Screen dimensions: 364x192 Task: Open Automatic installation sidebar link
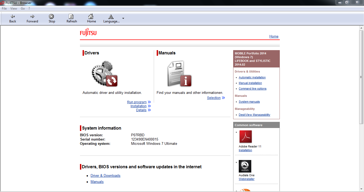click(x=252, y=77)
